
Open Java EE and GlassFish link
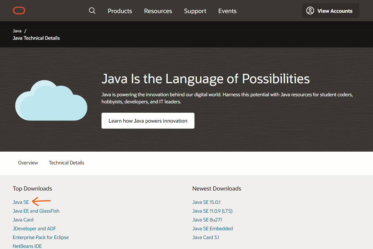click(36, 211)
